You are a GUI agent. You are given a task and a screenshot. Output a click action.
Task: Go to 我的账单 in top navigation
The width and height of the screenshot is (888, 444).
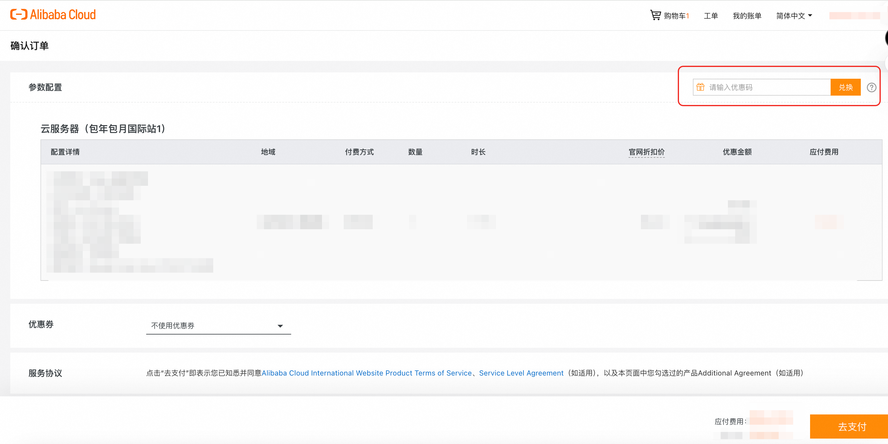[x=747, y=16]
